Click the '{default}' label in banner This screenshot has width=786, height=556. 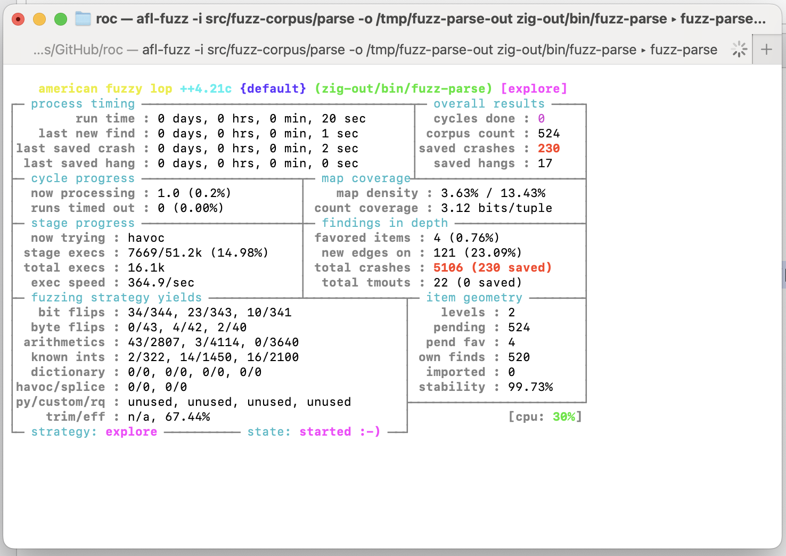pyautogui.click(x=273, y=88)
